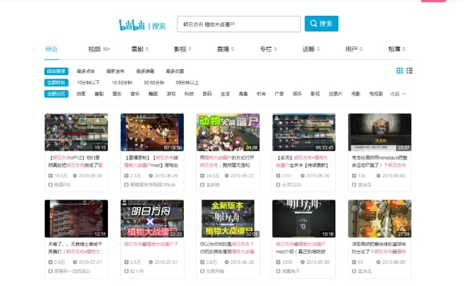Click the 搜索 button with magnifier

321,24
